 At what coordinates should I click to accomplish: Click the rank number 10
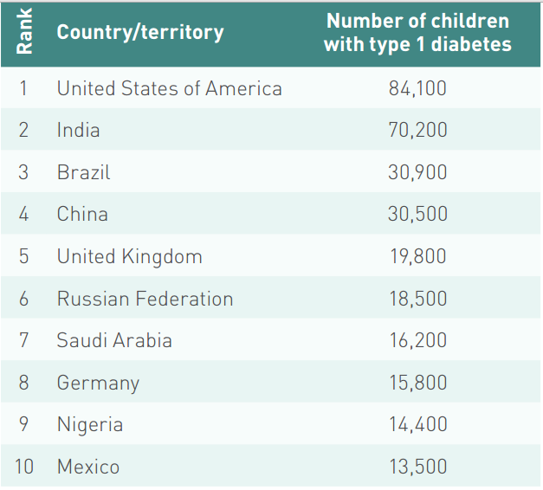coord(24,467)
